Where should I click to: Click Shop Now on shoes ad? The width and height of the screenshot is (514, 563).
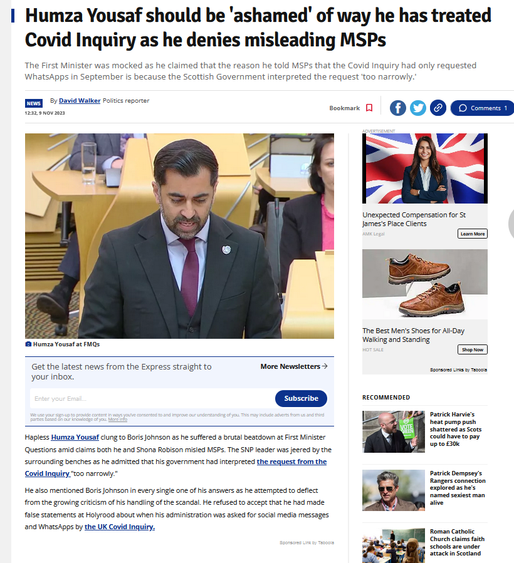(472, 349)
